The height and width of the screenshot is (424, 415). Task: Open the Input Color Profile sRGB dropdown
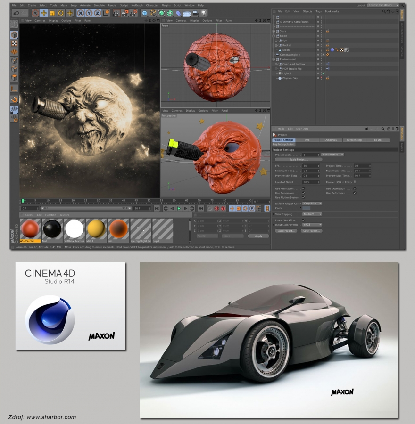coord(312,225)
